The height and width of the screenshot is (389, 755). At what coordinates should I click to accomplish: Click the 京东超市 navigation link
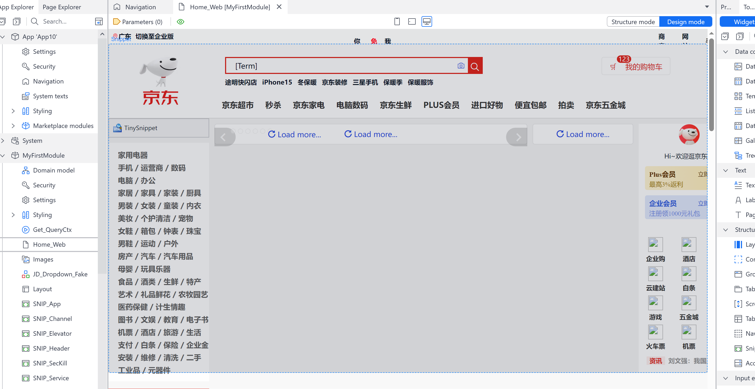tap(238, 105)
